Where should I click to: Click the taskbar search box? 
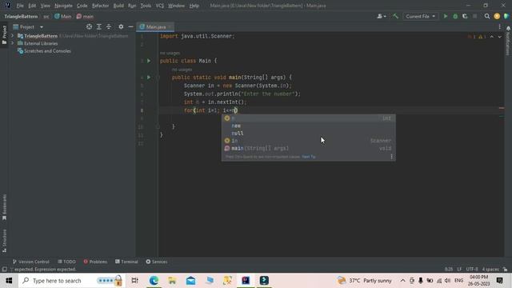[72, 281]
